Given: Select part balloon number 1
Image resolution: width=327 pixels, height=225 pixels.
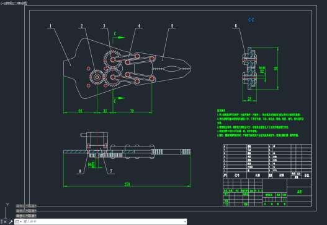Looking at the screenshot, I should click(50, 26).
